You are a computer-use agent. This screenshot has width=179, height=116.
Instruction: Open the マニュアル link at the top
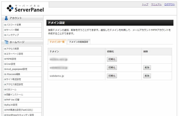pos(156,4)
